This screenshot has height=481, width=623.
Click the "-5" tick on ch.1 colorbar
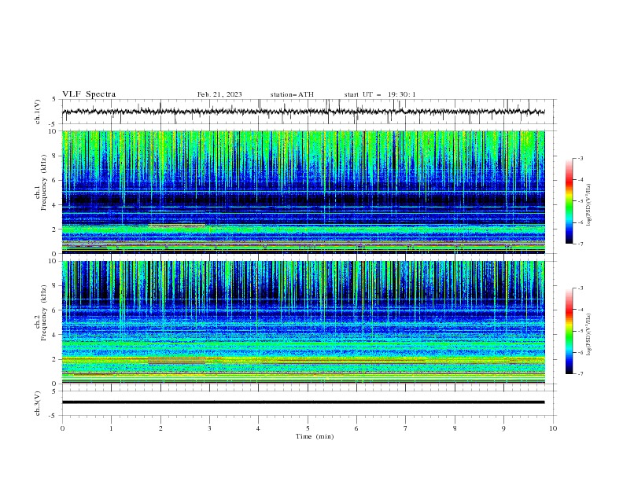point(580,201)
